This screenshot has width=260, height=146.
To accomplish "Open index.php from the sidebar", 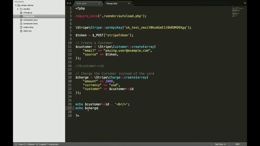I will (x=28, y=27).
